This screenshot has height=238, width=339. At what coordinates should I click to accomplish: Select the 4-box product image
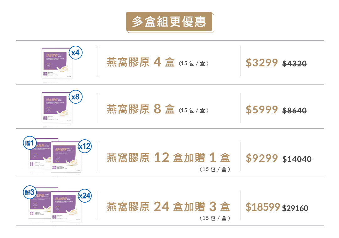(57, 64)
